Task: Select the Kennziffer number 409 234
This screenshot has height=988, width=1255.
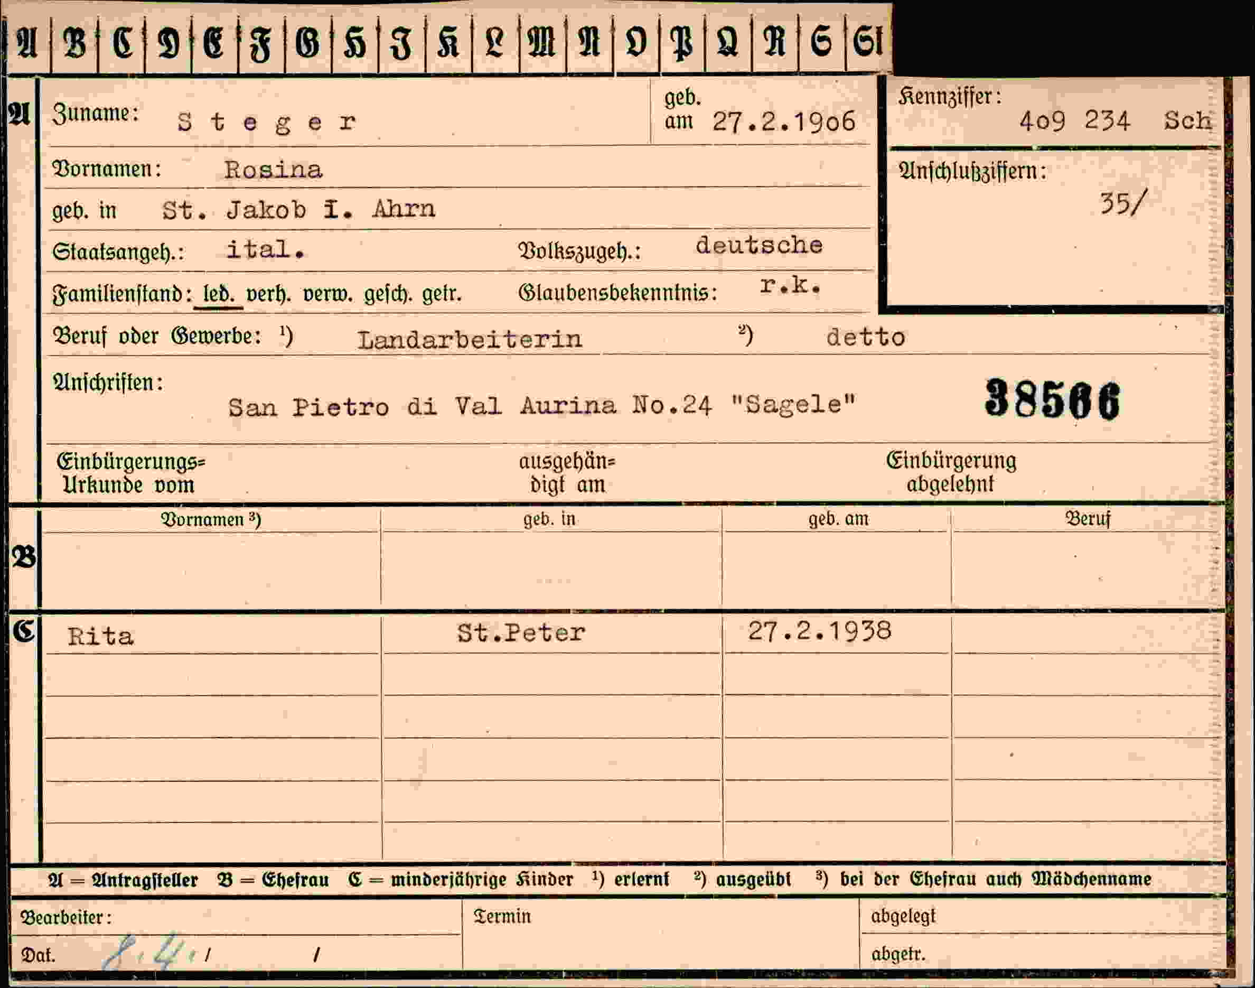Action: (x=1074, y=122)
